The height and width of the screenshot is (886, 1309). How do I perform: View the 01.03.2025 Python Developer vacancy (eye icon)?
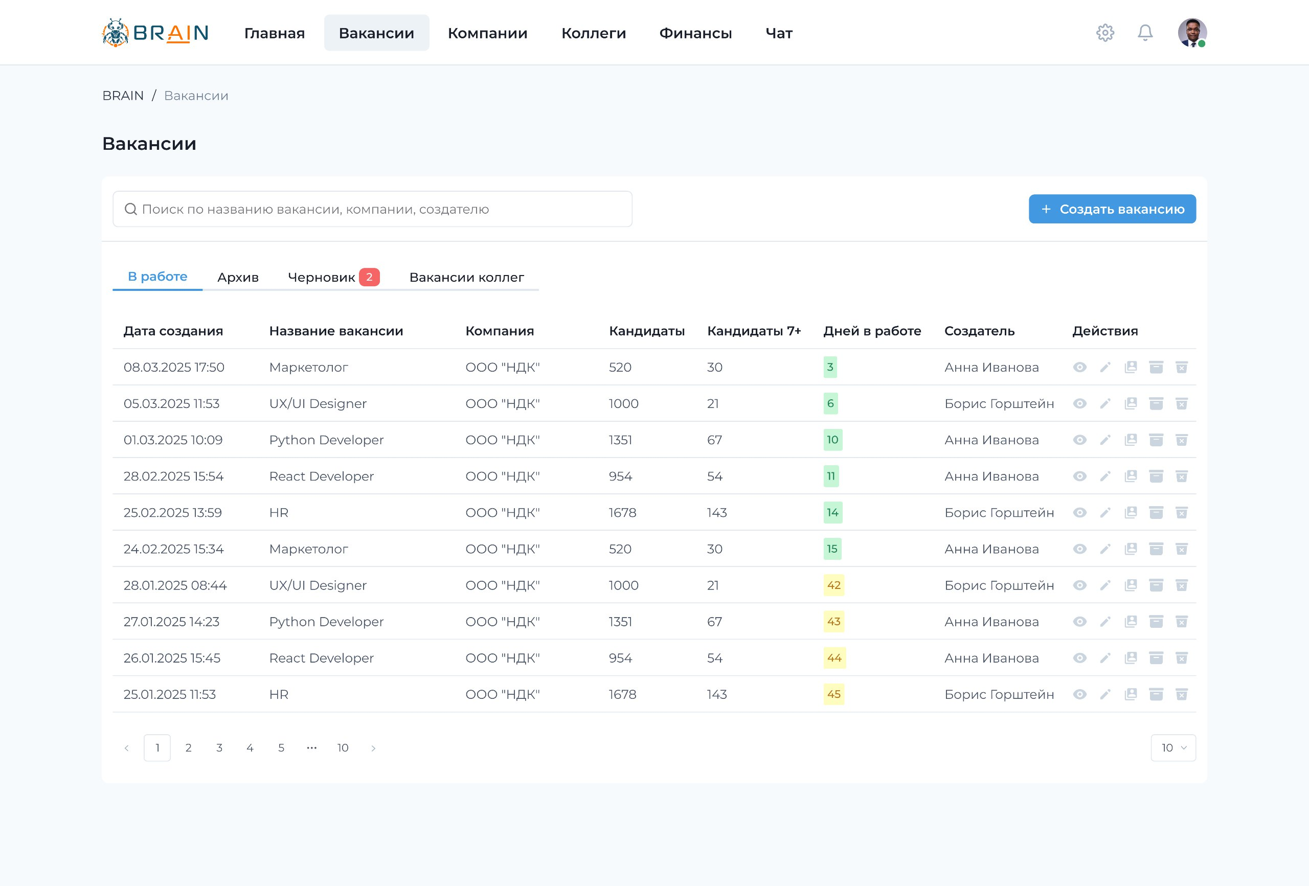point(1079,440)
